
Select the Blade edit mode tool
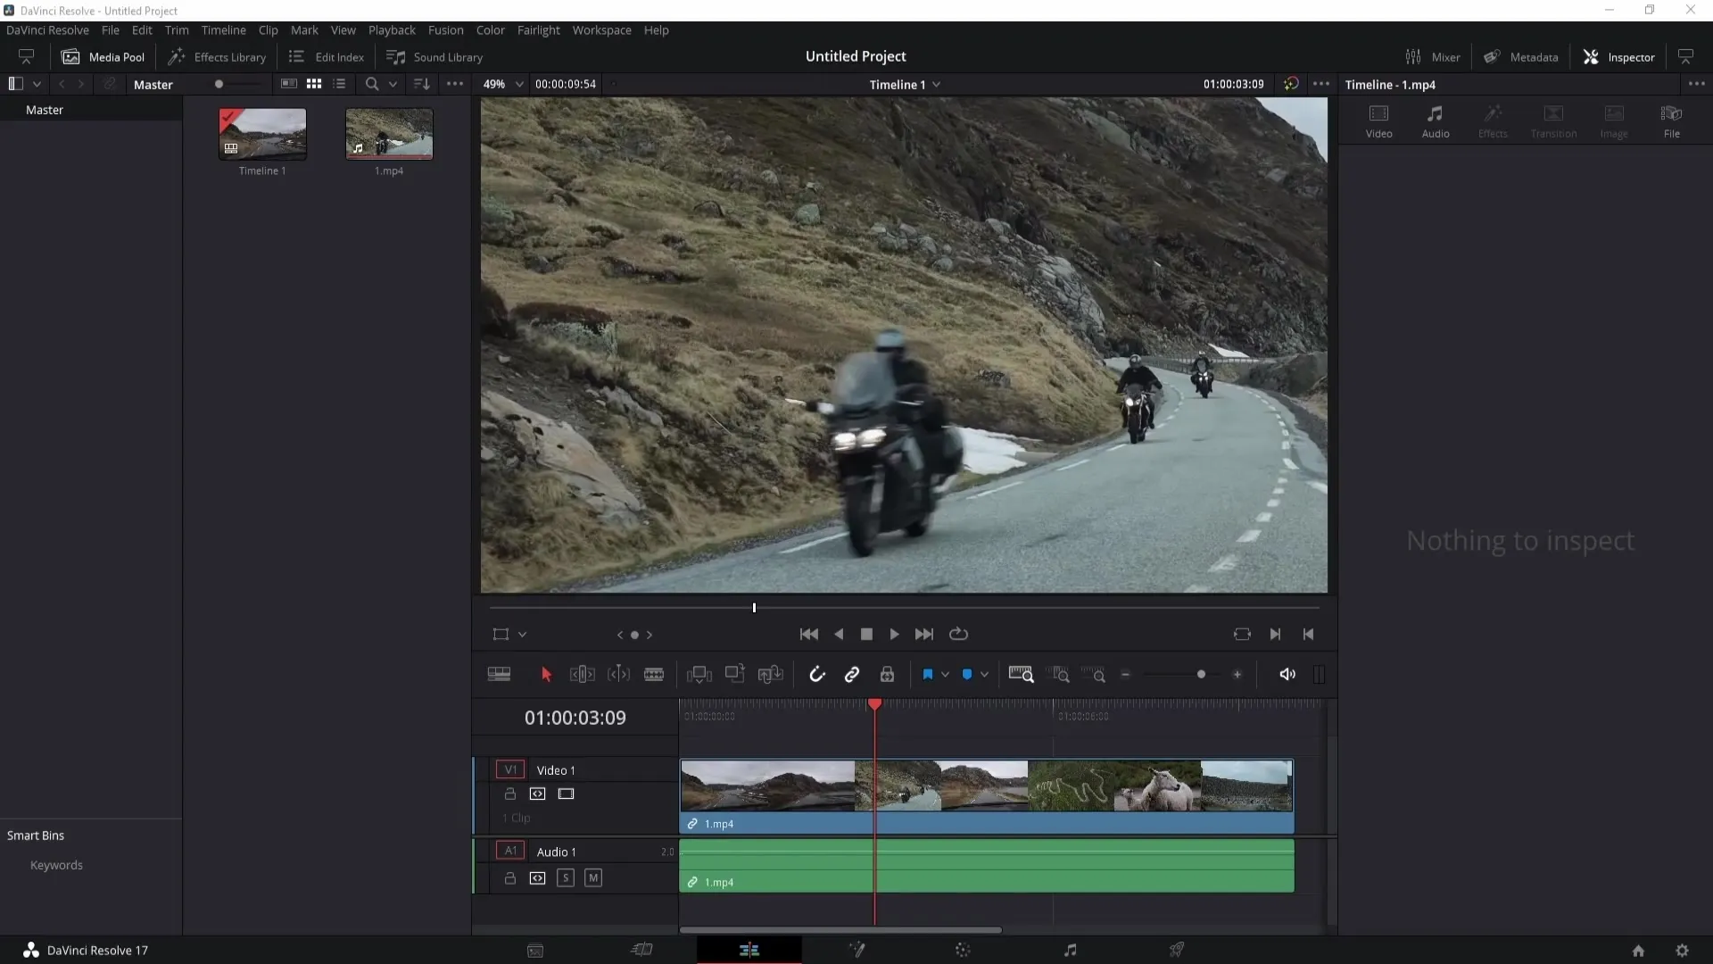[x=656, y=675]
